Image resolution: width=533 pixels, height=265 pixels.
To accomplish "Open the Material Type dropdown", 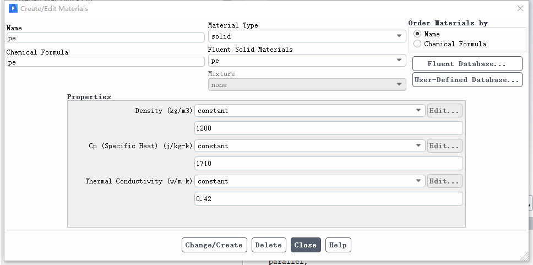I will (307, 36).
